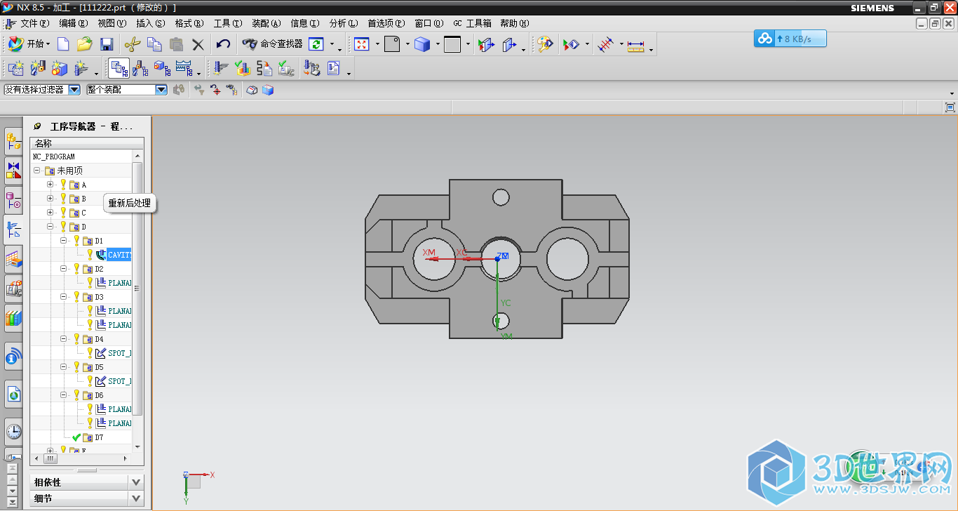Click the measure distance ruler icon
Viewport: 958px width, 511px height.
click(x=636, y=45)
